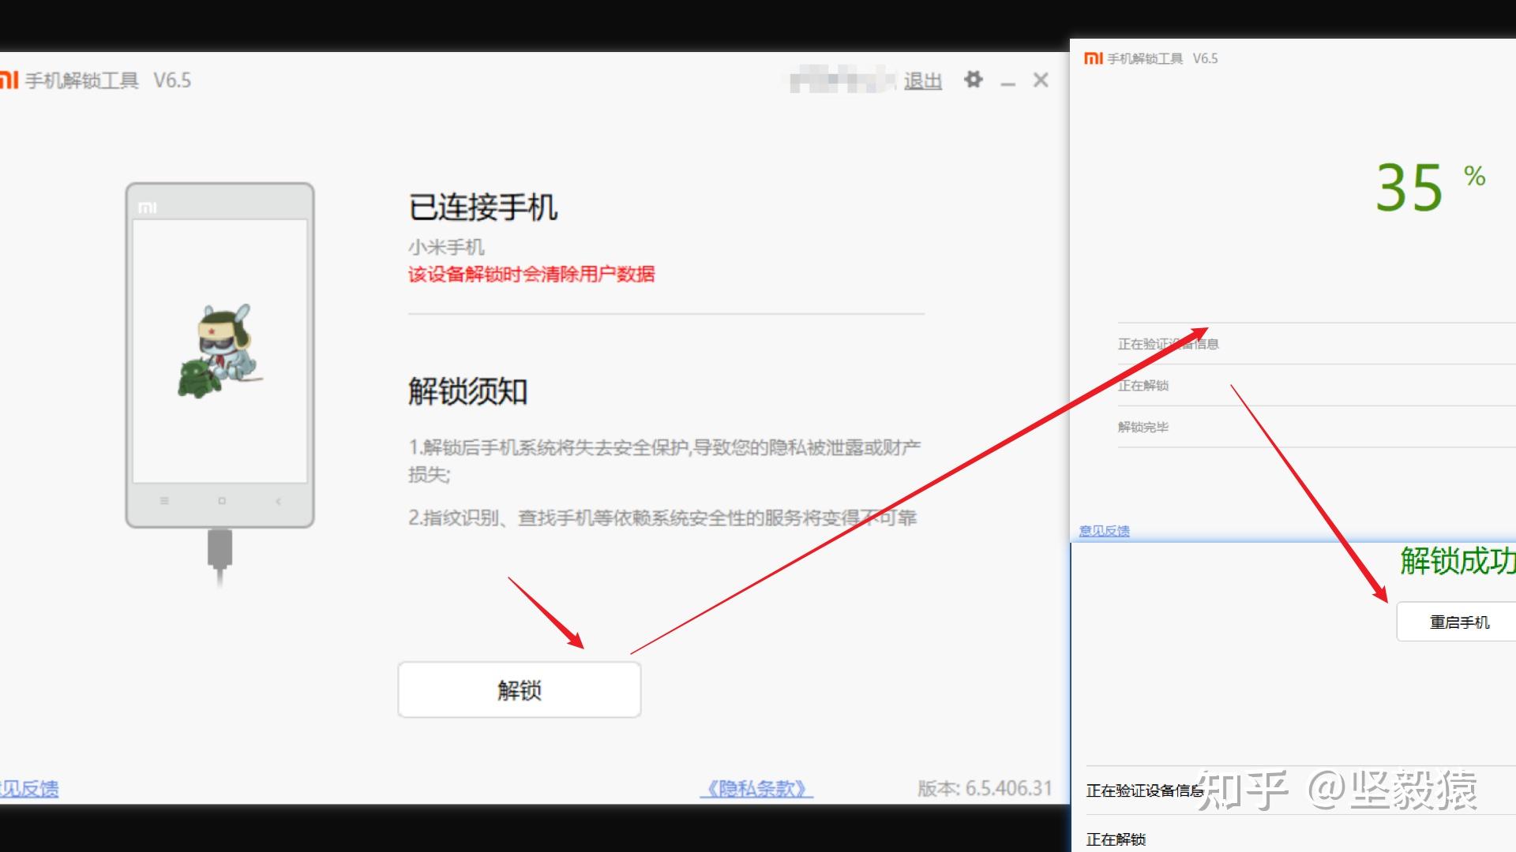Viewport: 1516px width, 852px height.
Task: Click the 解锁成功 success message
Action: pos(1457,561)
